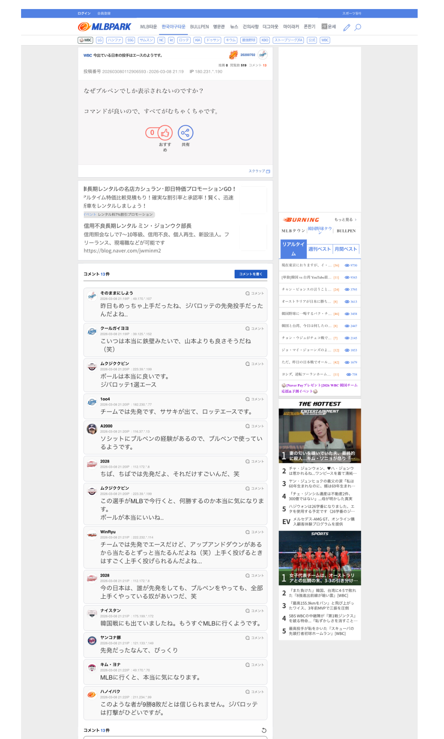Click the pencil write-post icon
444x739 pixels.
tap(346, 27)
